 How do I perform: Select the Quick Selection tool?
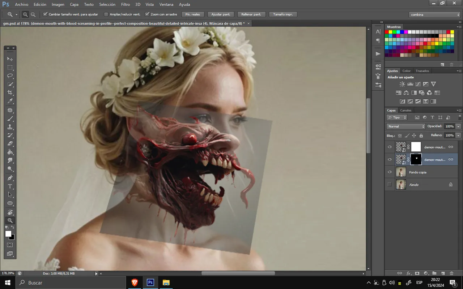click(x=10, y=85)
